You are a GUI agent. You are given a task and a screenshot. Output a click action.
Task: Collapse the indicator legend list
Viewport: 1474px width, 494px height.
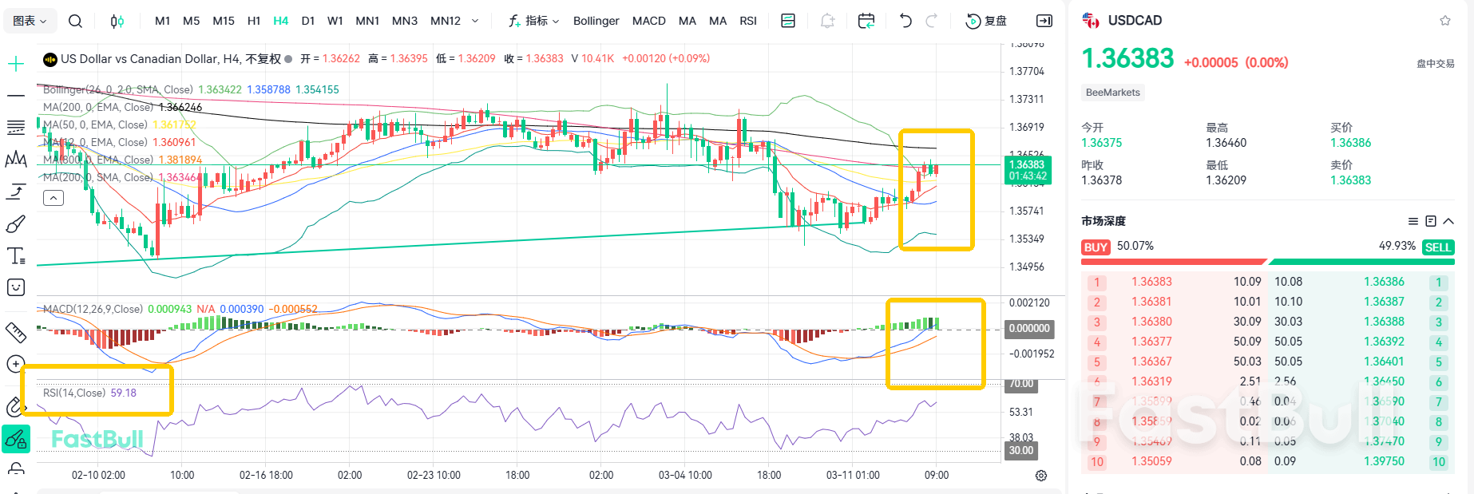53,198
